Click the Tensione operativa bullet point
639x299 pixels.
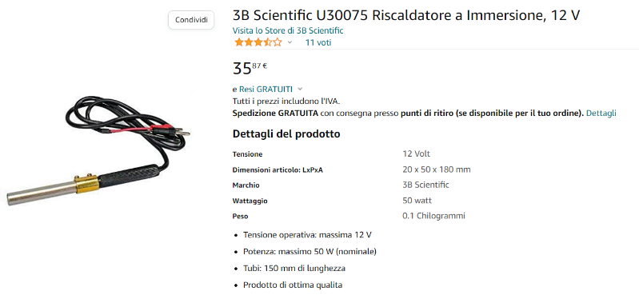(307, 235)
